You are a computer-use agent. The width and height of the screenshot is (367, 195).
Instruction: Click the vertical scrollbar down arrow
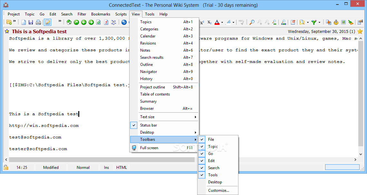coord(361,154)
